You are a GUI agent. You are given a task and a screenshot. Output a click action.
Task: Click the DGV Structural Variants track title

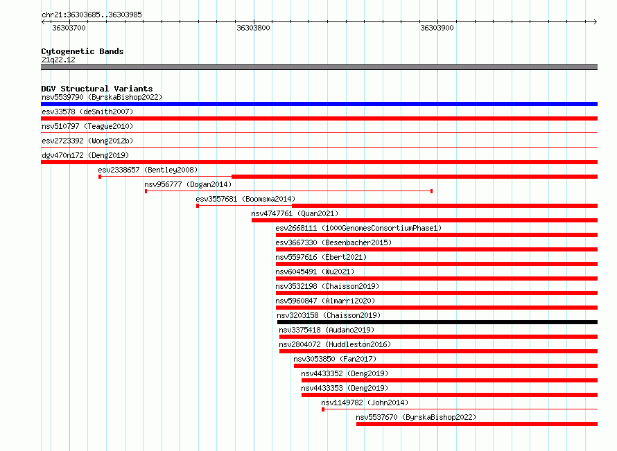point(97,89)
